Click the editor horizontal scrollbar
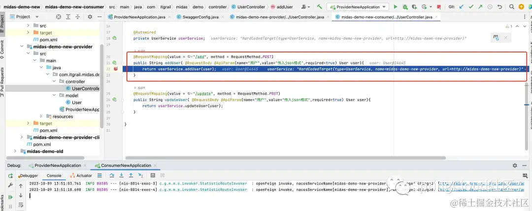This screenshot has height=211, width=532. pyautogui.click(x=285, y=158)
